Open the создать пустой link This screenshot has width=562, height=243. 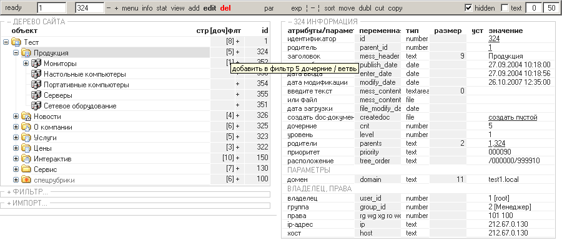pos(513,118)
